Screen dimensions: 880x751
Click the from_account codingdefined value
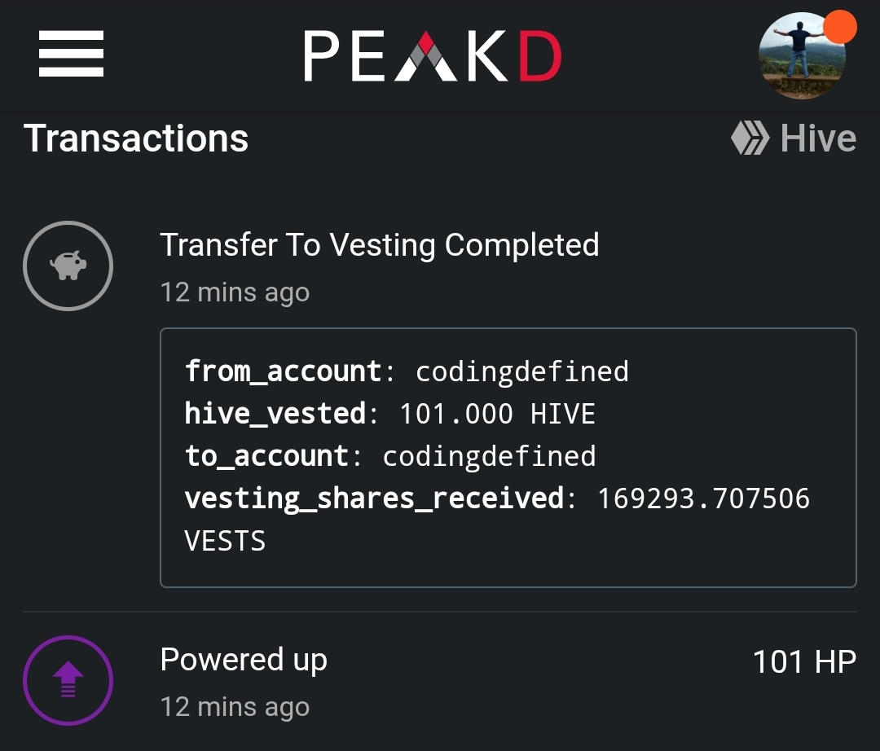pyautogui.click(x=522, y=372)
